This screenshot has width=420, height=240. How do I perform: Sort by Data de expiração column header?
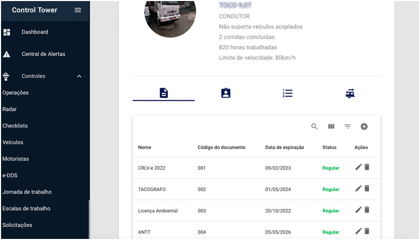285,148
